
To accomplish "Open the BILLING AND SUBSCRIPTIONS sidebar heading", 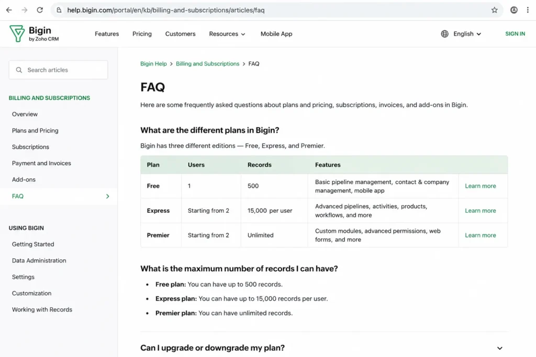I will point(49,98).
